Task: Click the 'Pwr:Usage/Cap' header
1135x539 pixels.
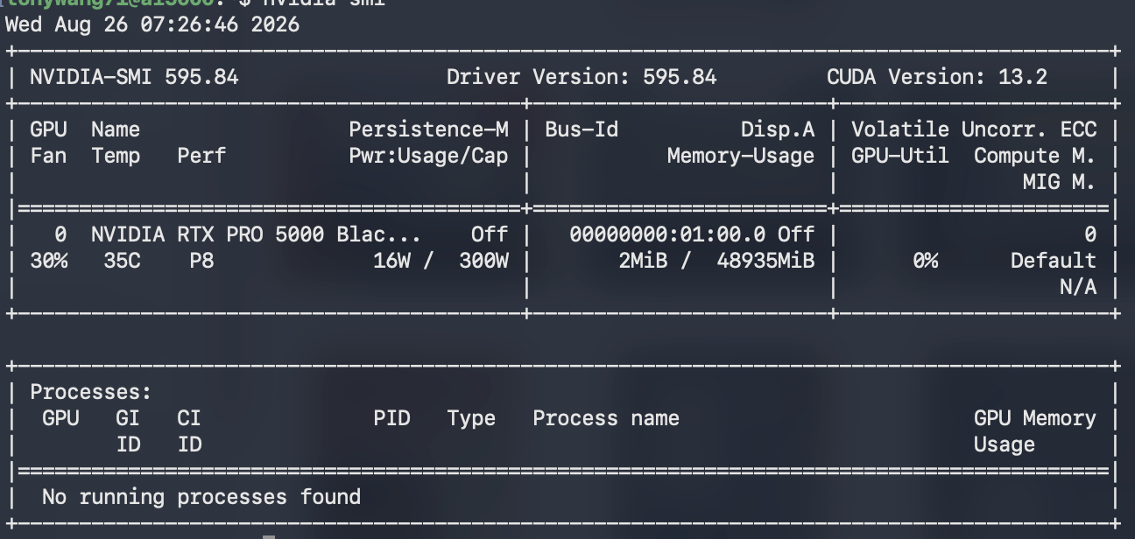Action: tap(428, 156)
